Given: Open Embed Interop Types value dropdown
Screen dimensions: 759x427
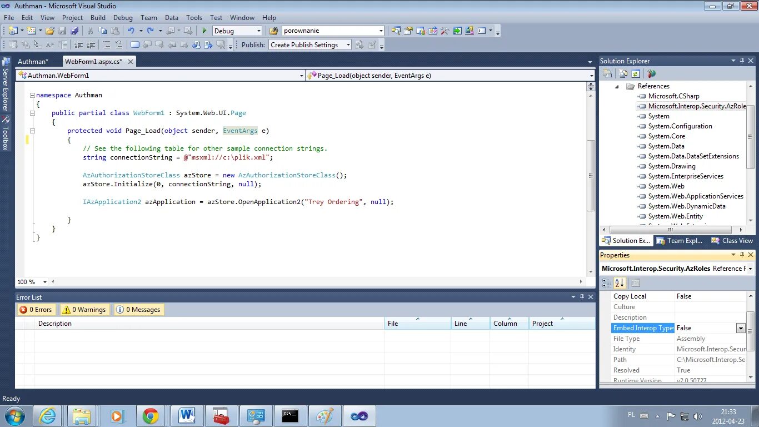Looking at the screenshot, I should (x=741, y=328).
